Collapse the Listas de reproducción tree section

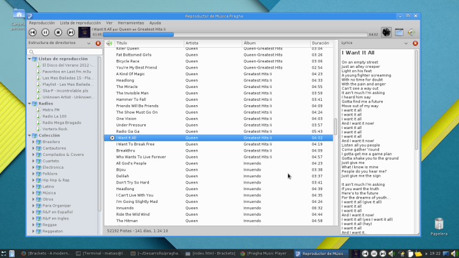click(29, 58)
